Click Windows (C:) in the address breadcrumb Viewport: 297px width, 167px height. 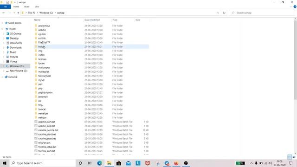tap(46, 13)
